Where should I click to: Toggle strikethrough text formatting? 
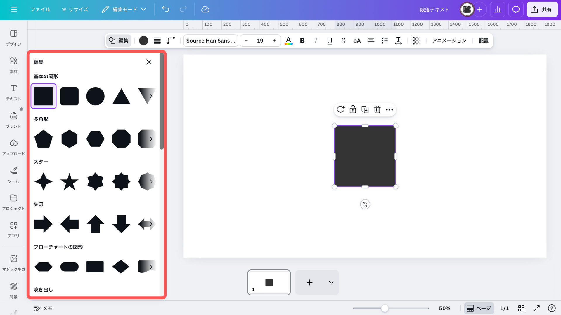click(343, 41)
